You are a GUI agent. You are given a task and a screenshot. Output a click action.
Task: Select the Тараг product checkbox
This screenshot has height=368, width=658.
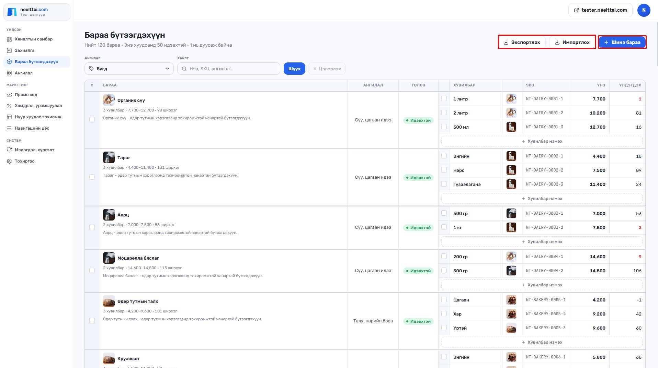click(x=92, y=177)
